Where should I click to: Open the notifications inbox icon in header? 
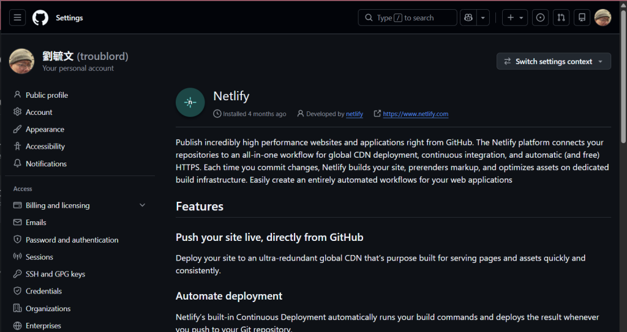[x=582, y=18]
